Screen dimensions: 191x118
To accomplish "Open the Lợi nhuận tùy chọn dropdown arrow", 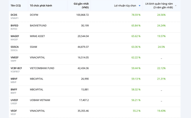I will [140, 6].
